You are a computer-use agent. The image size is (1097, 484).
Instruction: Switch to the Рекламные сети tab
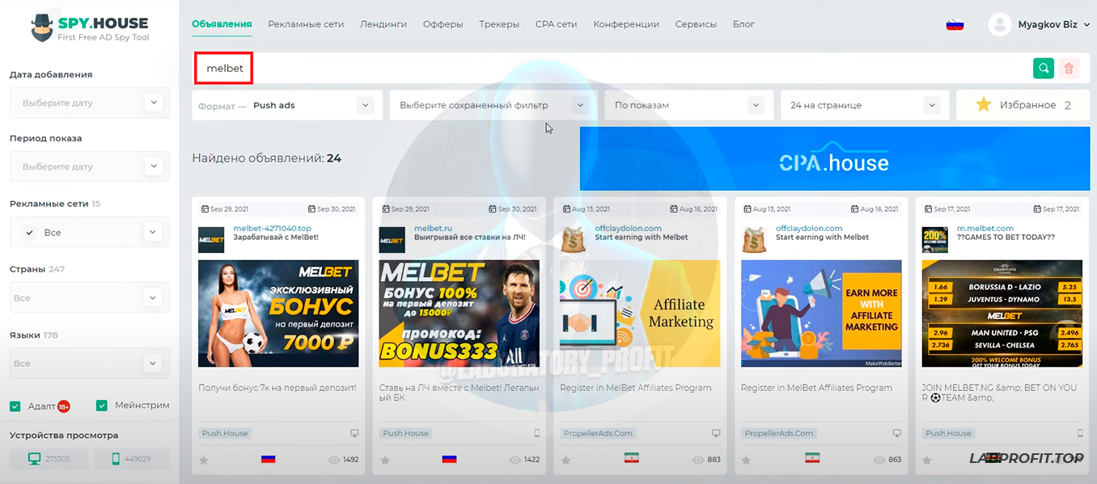click(306, 24)
